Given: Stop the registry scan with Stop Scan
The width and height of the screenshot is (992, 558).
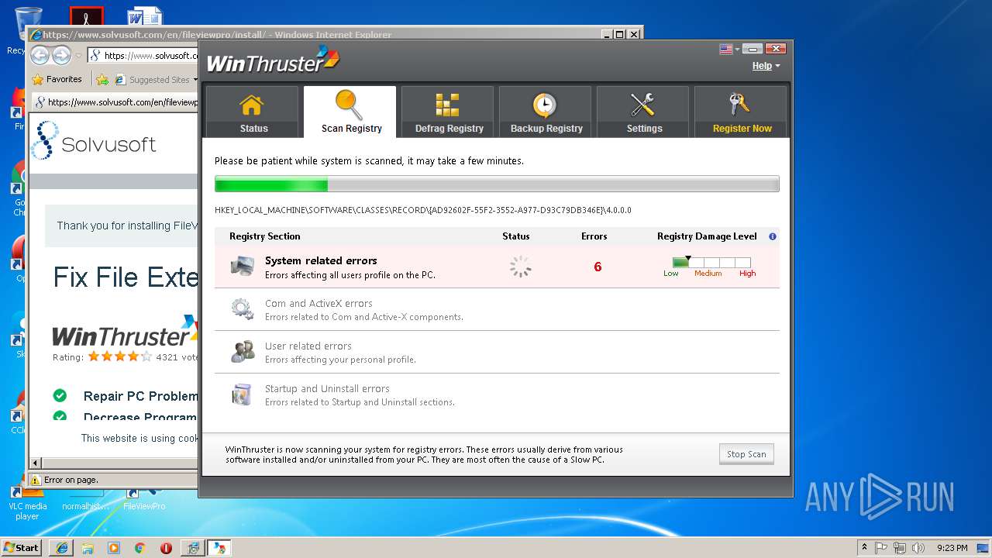Looking at the screenshot, I should 746,454.
